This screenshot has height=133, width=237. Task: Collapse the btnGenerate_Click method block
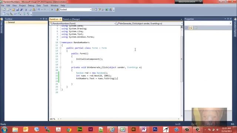pyautogui.click(x=60, y=67)
